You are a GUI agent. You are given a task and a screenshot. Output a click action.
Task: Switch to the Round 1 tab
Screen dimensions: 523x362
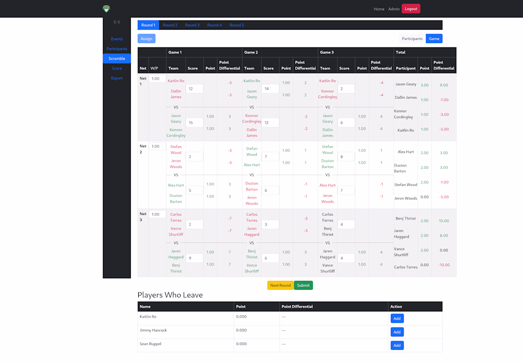coord(148,25)
